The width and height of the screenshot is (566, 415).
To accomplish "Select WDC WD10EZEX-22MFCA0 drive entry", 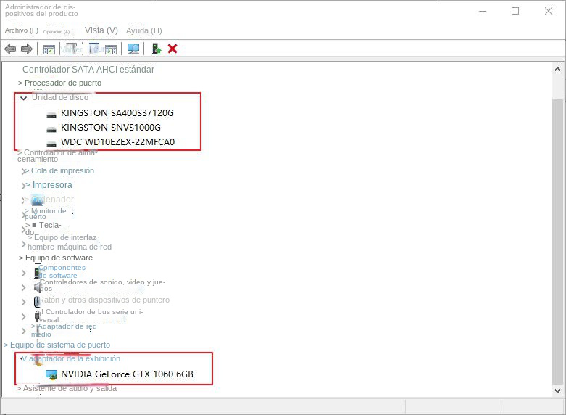I will click(117, 142).
